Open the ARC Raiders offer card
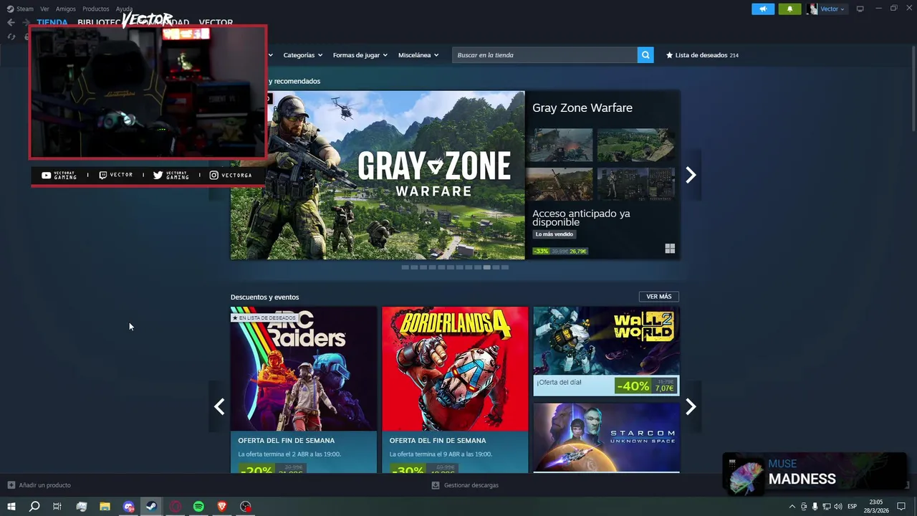 click(304, 390)
